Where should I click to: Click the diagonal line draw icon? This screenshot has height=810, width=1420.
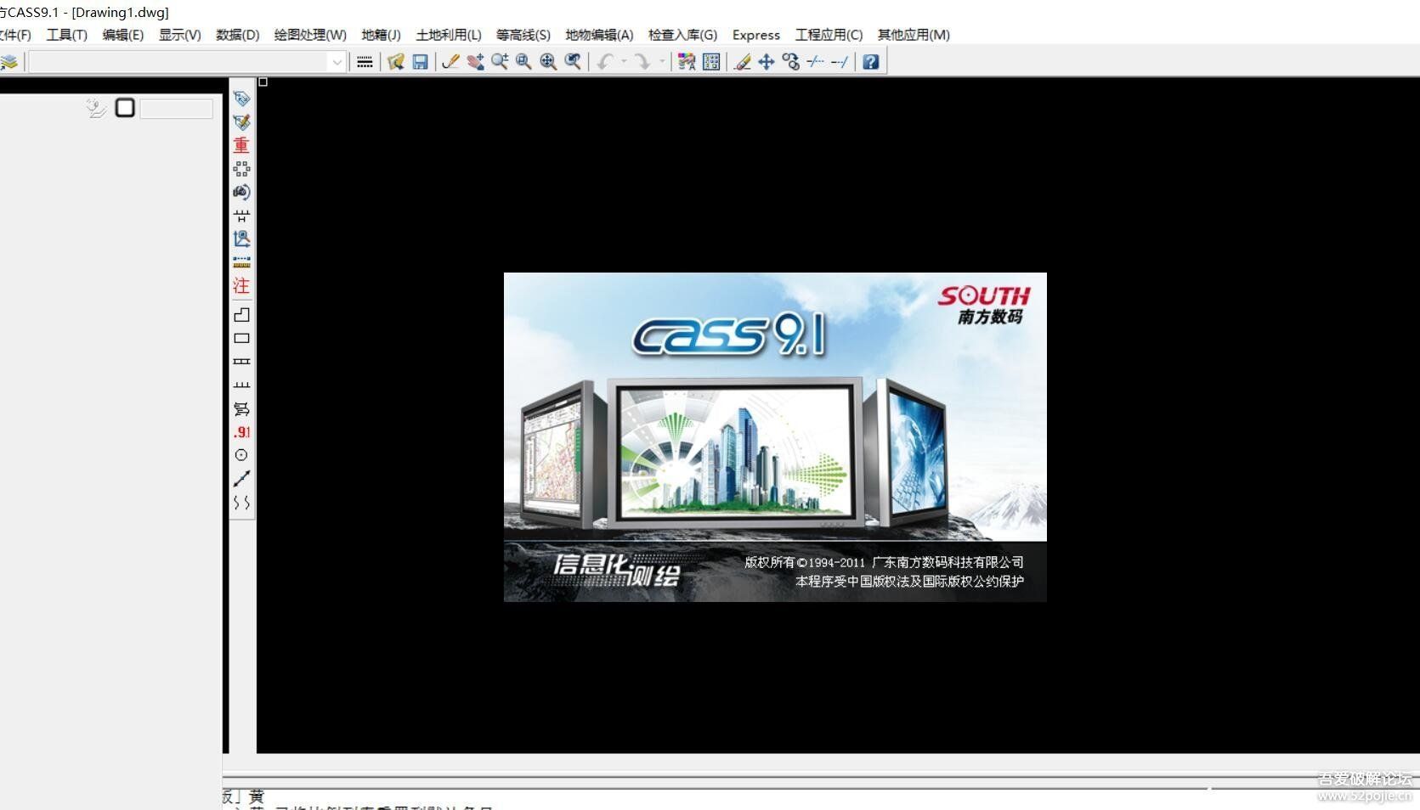click(x=241, y=479)
